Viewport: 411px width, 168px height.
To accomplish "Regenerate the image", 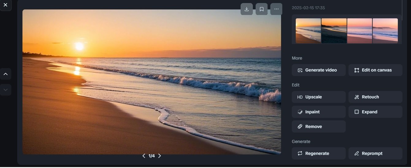I will [x=319, y=153].
